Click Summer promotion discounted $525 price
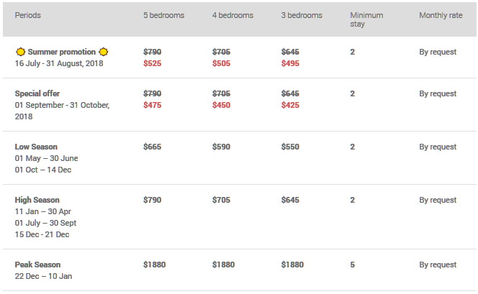The height and width of the screenshot is (294, 478). click(x=153, y=63)
